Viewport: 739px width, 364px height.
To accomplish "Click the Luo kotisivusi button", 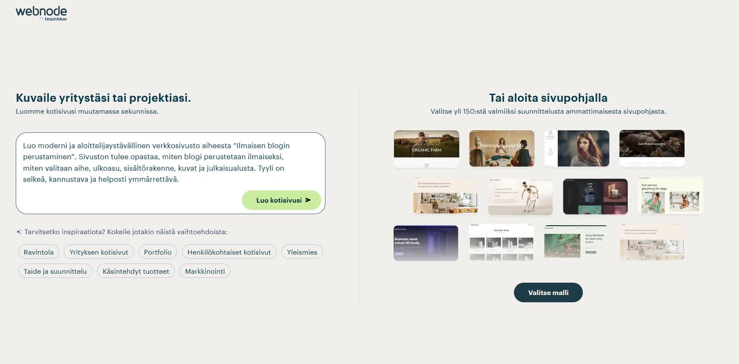I will (282, 200).
